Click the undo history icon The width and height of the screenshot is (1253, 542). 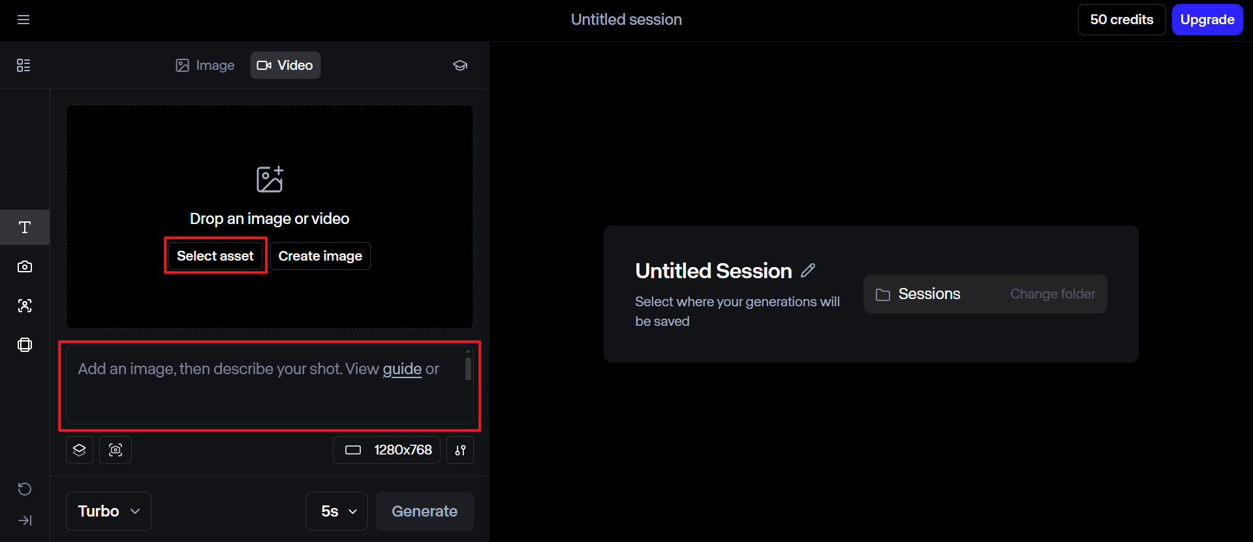(x=25, y=489)
